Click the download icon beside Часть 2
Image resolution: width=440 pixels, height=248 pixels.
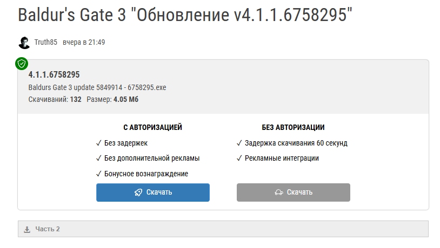pyautogui.click(x=27, y=229)
